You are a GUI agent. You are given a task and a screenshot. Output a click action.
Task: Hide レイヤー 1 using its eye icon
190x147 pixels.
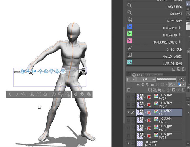(129, 143)
